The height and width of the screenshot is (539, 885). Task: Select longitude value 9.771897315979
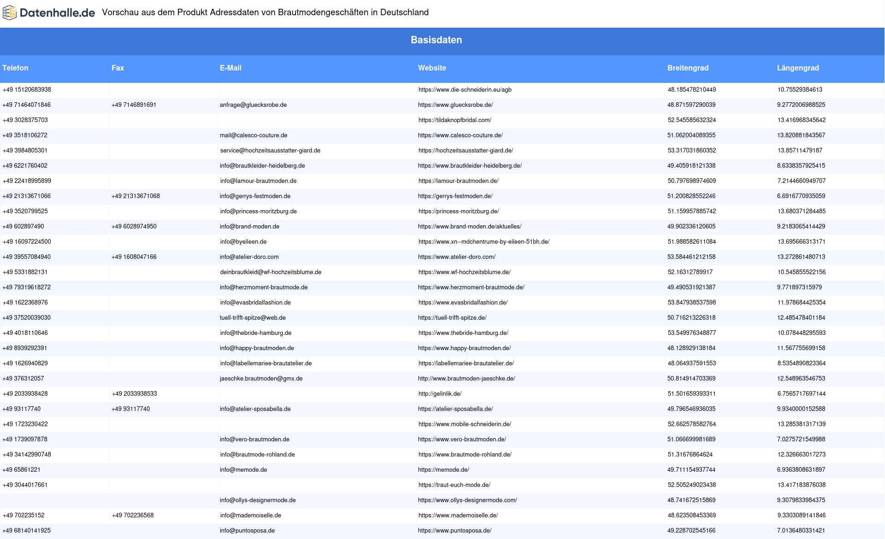point(799,287)
